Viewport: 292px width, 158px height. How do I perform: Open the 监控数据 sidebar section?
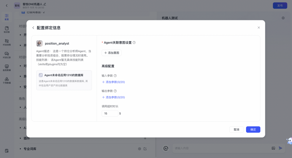click(7, 68)
